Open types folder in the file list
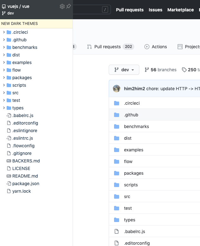The height and width of the screenshot is (246, 200). 130,220
